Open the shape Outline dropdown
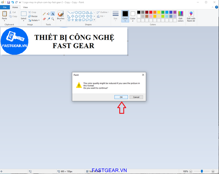This screenshot has height=174, width=219. coord(103,12)
